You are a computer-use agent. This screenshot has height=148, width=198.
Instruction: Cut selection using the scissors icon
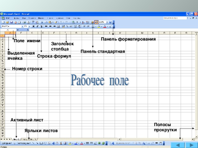(x=42, y=22)
